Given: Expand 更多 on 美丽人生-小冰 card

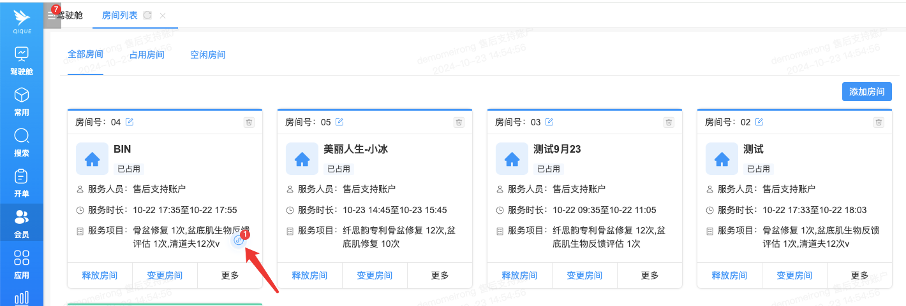Looking at the screenshot, I should [x=440, y=275].
